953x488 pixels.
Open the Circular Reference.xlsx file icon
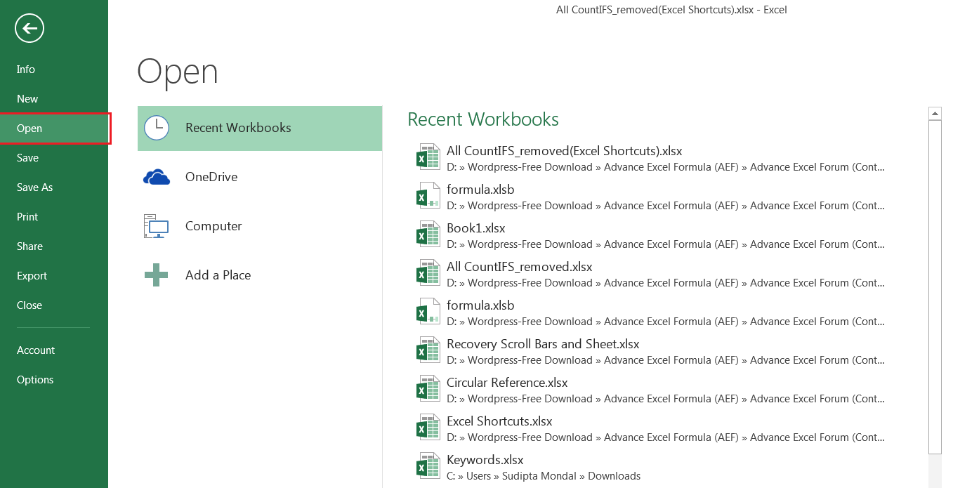coord(428,390)
